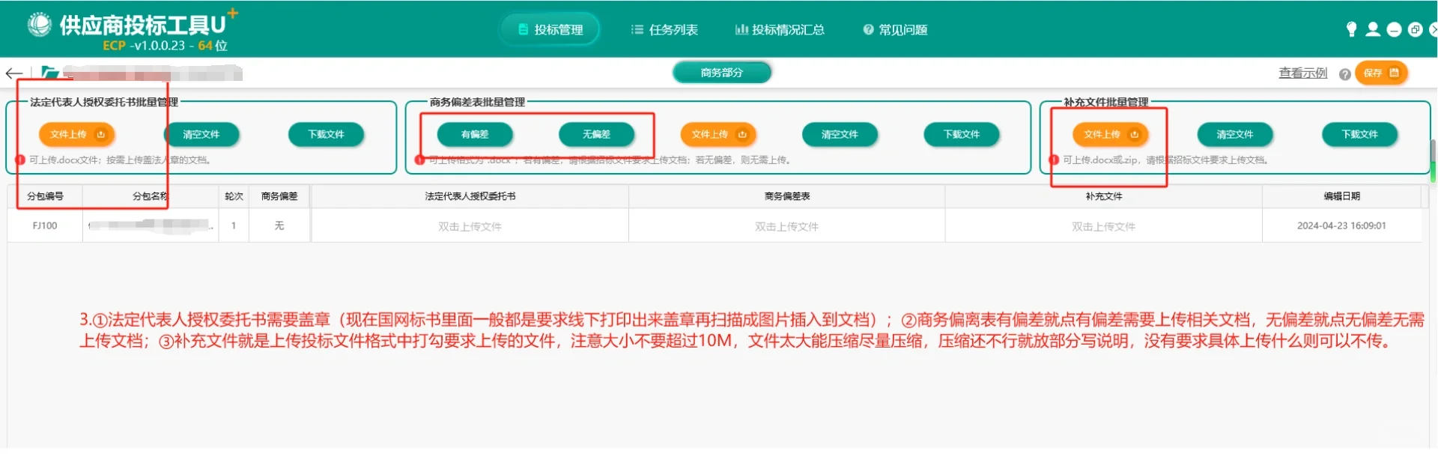Click the orange 保存 button
The height and width of the screenshot is (454, 1438).
coord(1381,73)
